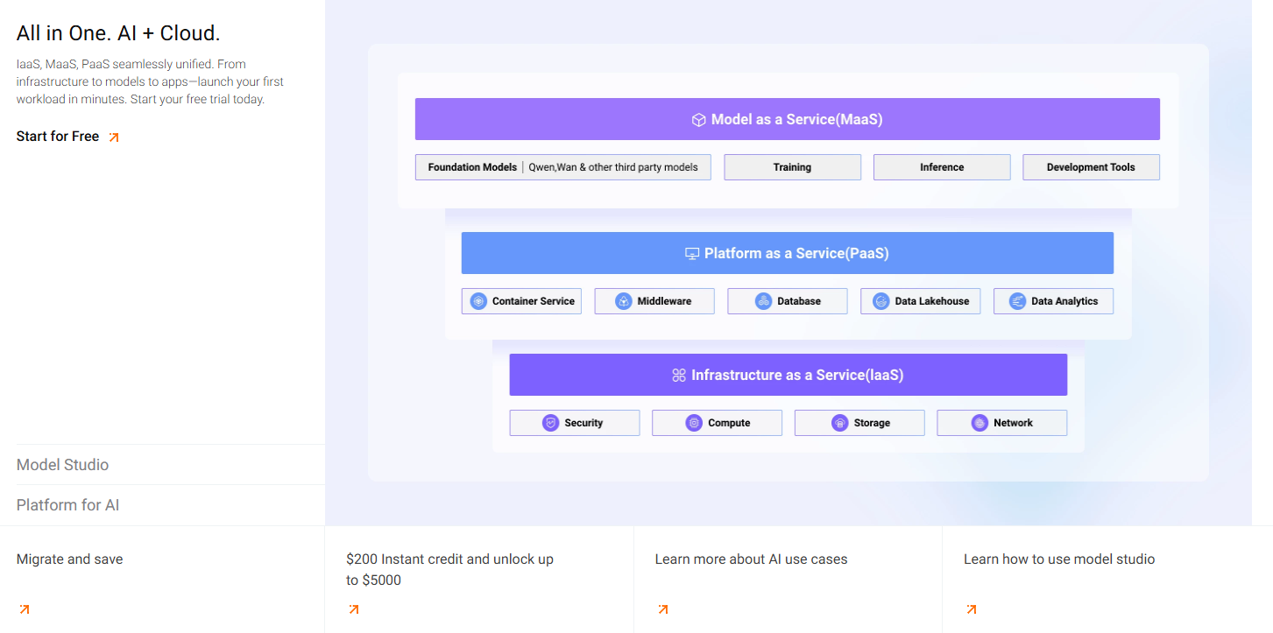
Task: Click the Compute label
Action: tap(729, 423)
